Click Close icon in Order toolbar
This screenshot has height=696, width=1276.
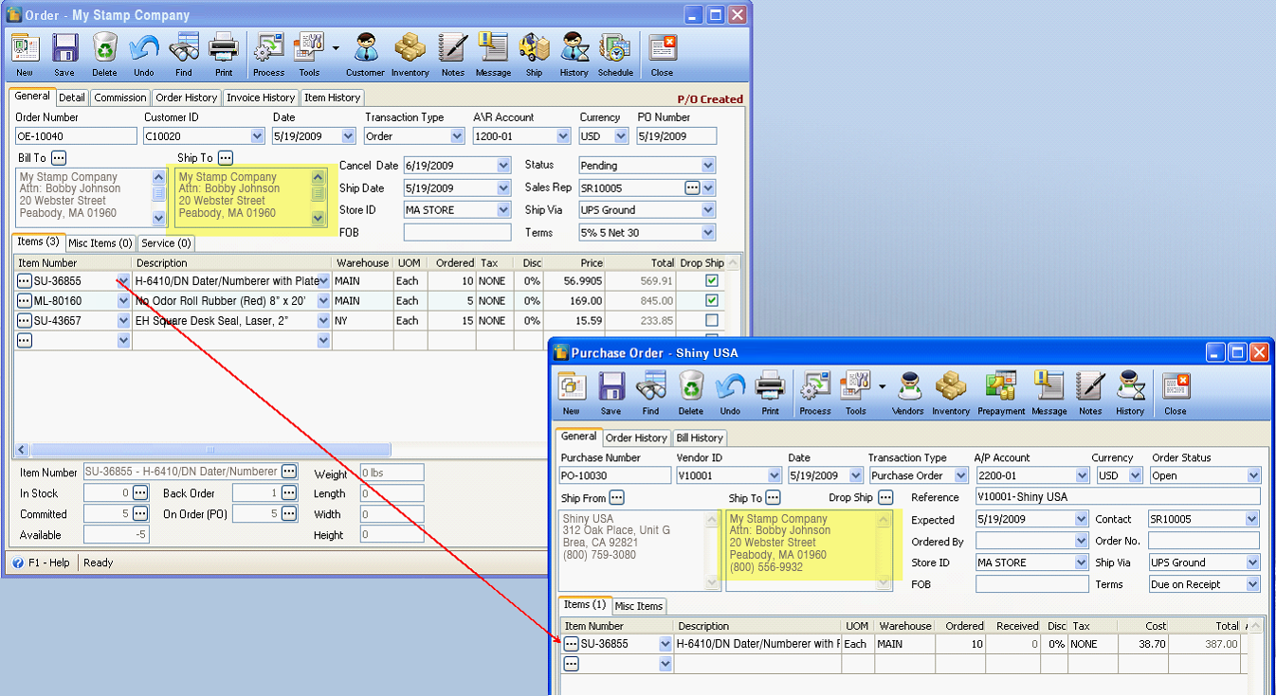click(x=663, y=47)
